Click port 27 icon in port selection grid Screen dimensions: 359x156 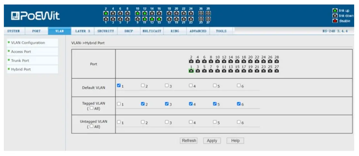pos(277,71)
